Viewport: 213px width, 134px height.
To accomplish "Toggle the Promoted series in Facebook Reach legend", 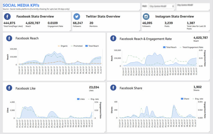I will click(x=77, y=46).
